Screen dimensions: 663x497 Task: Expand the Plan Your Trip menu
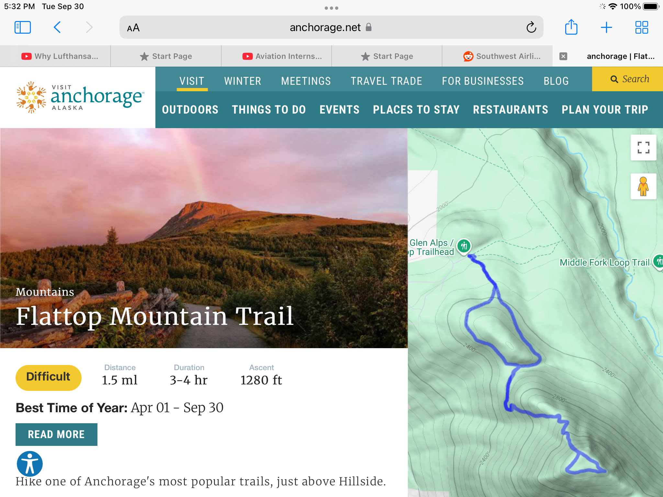(605, 110)
